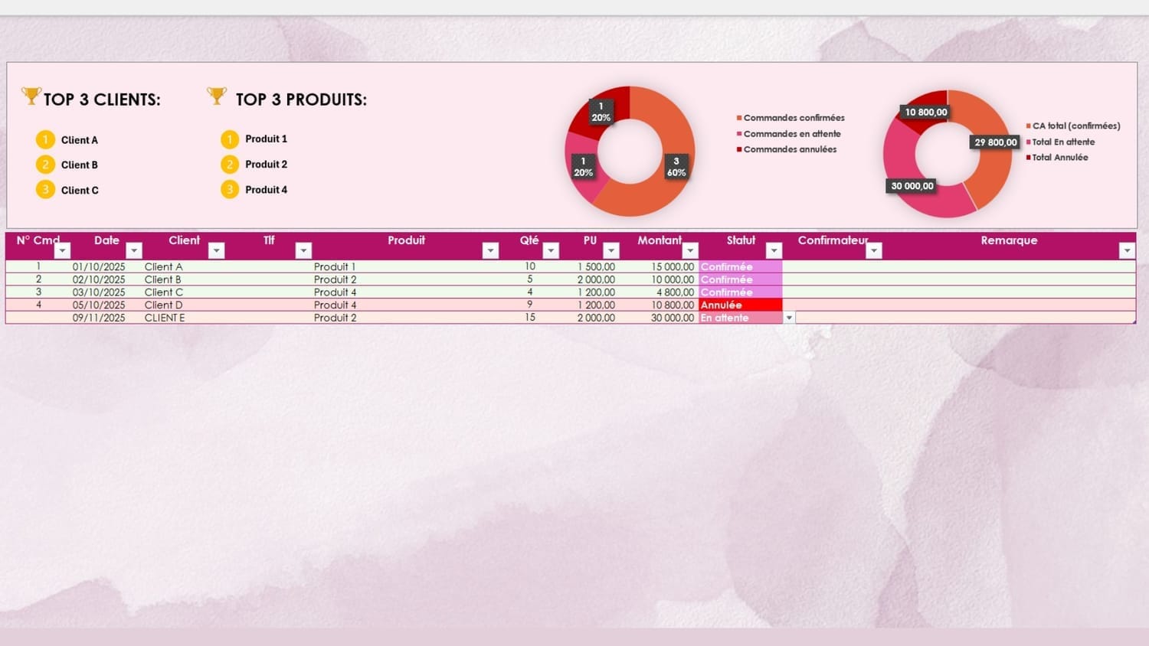
Task: Open the status list arrow beside En attente
Action: pyautogui.click(x=789, y=318)
